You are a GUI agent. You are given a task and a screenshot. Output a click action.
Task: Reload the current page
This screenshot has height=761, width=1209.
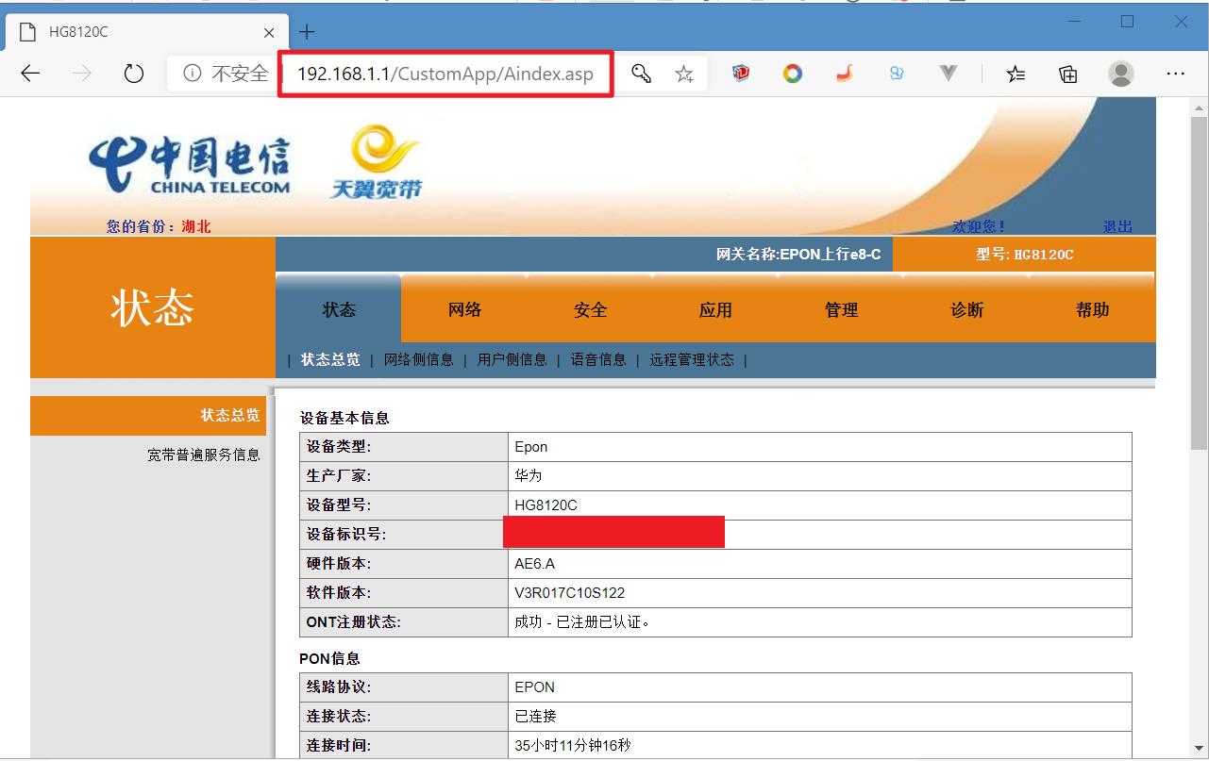133,73
